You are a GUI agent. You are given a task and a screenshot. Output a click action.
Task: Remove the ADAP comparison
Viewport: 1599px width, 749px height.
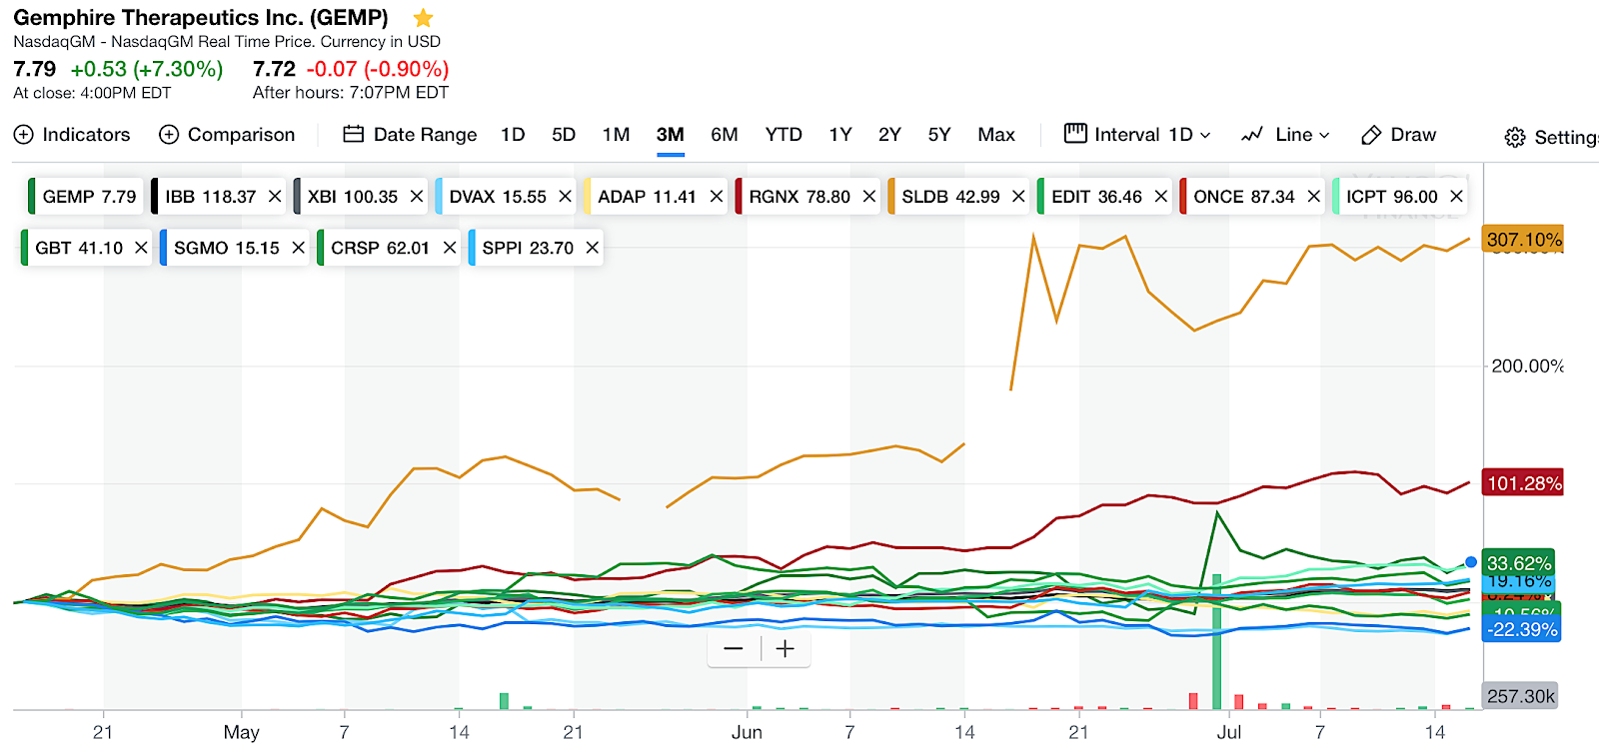(717, 197)
